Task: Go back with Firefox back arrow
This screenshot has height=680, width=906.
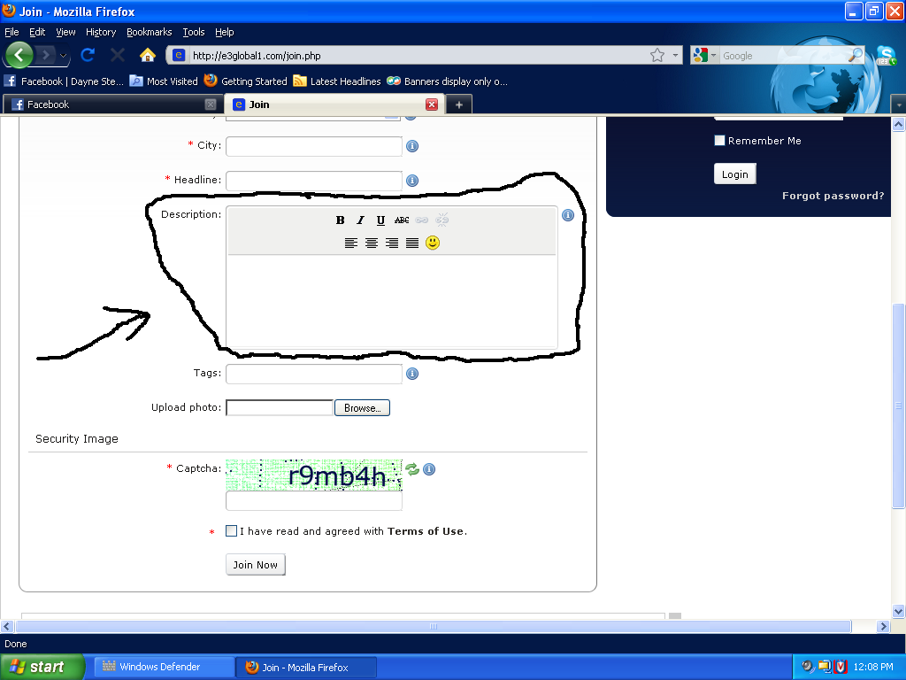Action: pos(19,56)
